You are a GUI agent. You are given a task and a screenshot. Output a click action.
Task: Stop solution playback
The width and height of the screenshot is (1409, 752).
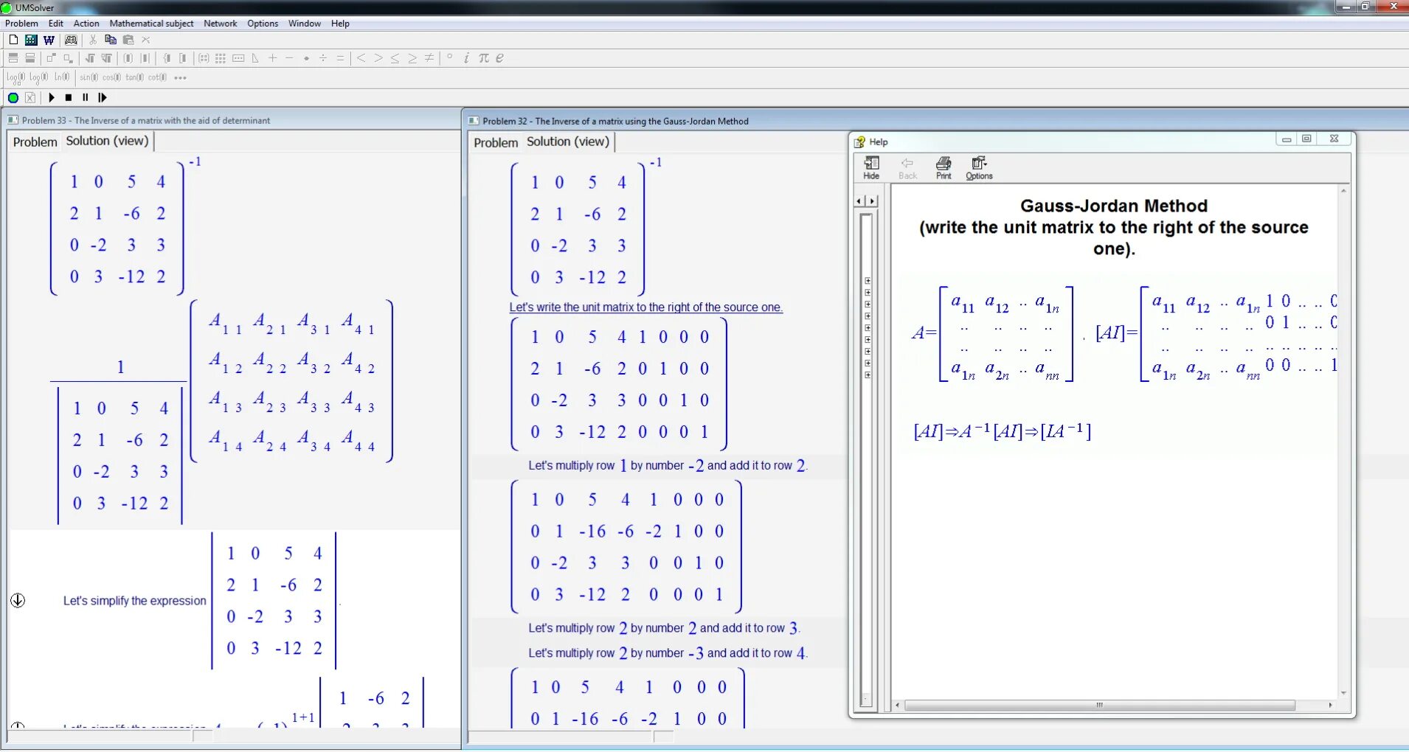pos(69,97)
